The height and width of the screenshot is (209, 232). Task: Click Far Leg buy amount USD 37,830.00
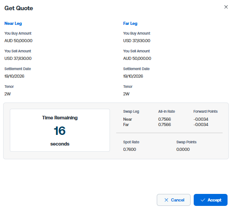pyautogui.click(x=137, y=41)
